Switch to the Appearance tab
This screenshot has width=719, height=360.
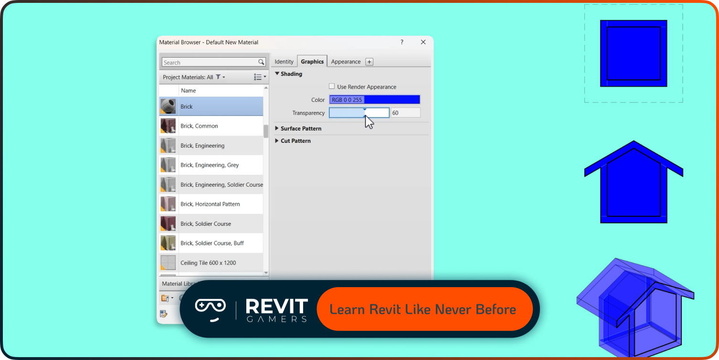tap(345, 61)
